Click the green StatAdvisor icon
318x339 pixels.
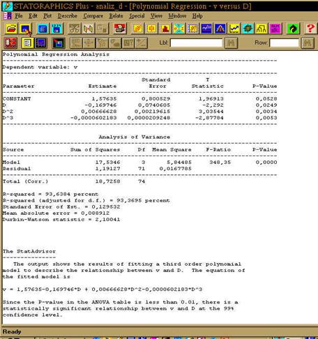click(x=293, y=29)
